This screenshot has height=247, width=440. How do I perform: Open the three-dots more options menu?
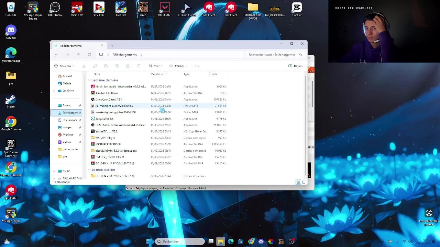197,66
